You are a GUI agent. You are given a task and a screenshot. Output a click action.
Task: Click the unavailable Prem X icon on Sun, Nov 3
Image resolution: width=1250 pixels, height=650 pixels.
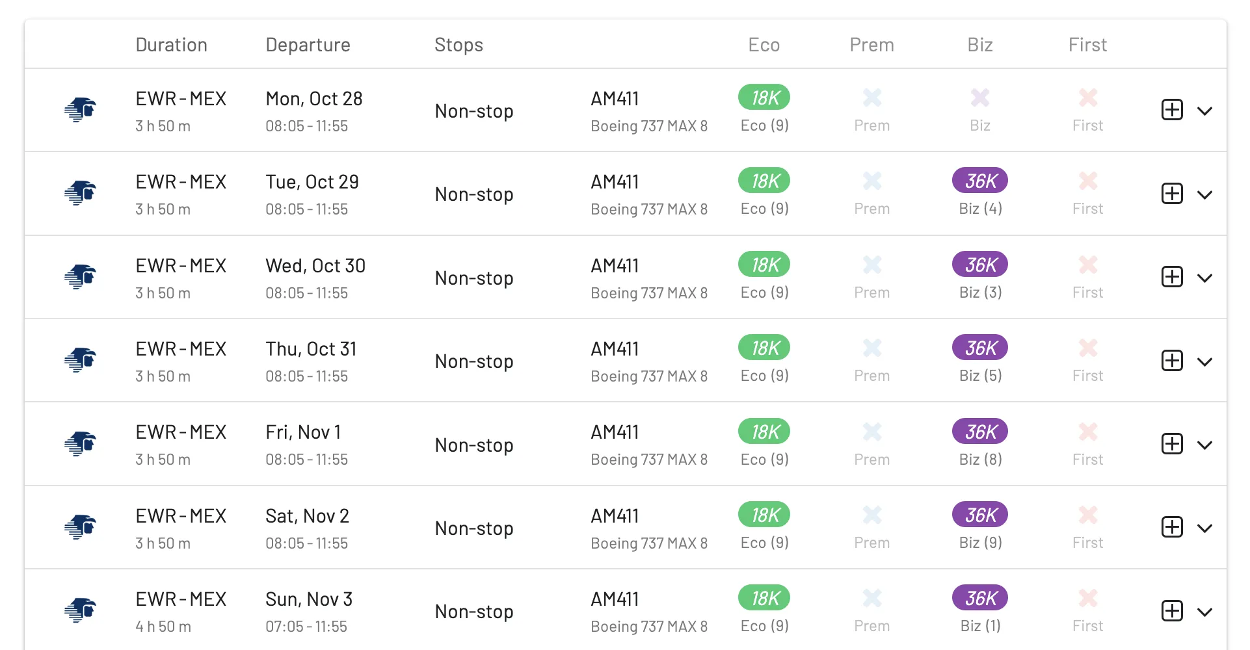pos(872,598)
